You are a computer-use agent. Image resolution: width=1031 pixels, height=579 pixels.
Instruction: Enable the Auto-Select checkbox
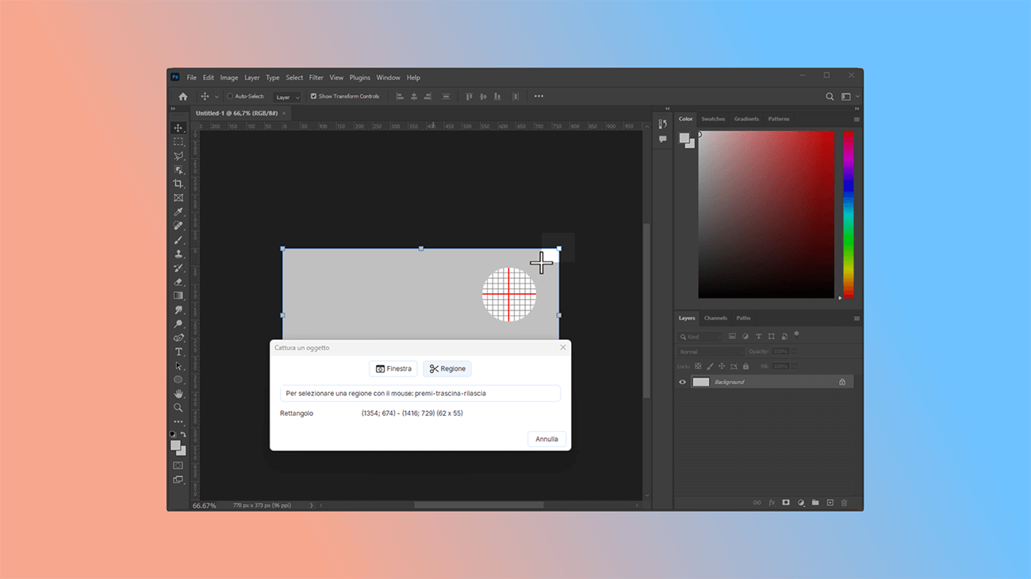tap(230, 97)
